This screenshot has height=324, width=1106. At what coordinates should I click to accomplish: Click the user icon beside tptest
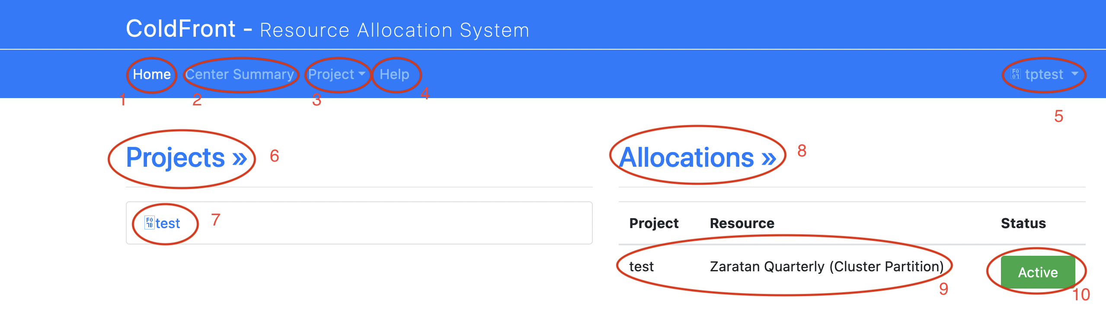pyautogui.click(x=1015, y=74)
